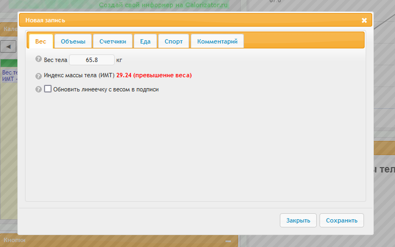Viewport: 395px width, 247px height.
Task: Click the Закрыть button
Action: [298, 220]
